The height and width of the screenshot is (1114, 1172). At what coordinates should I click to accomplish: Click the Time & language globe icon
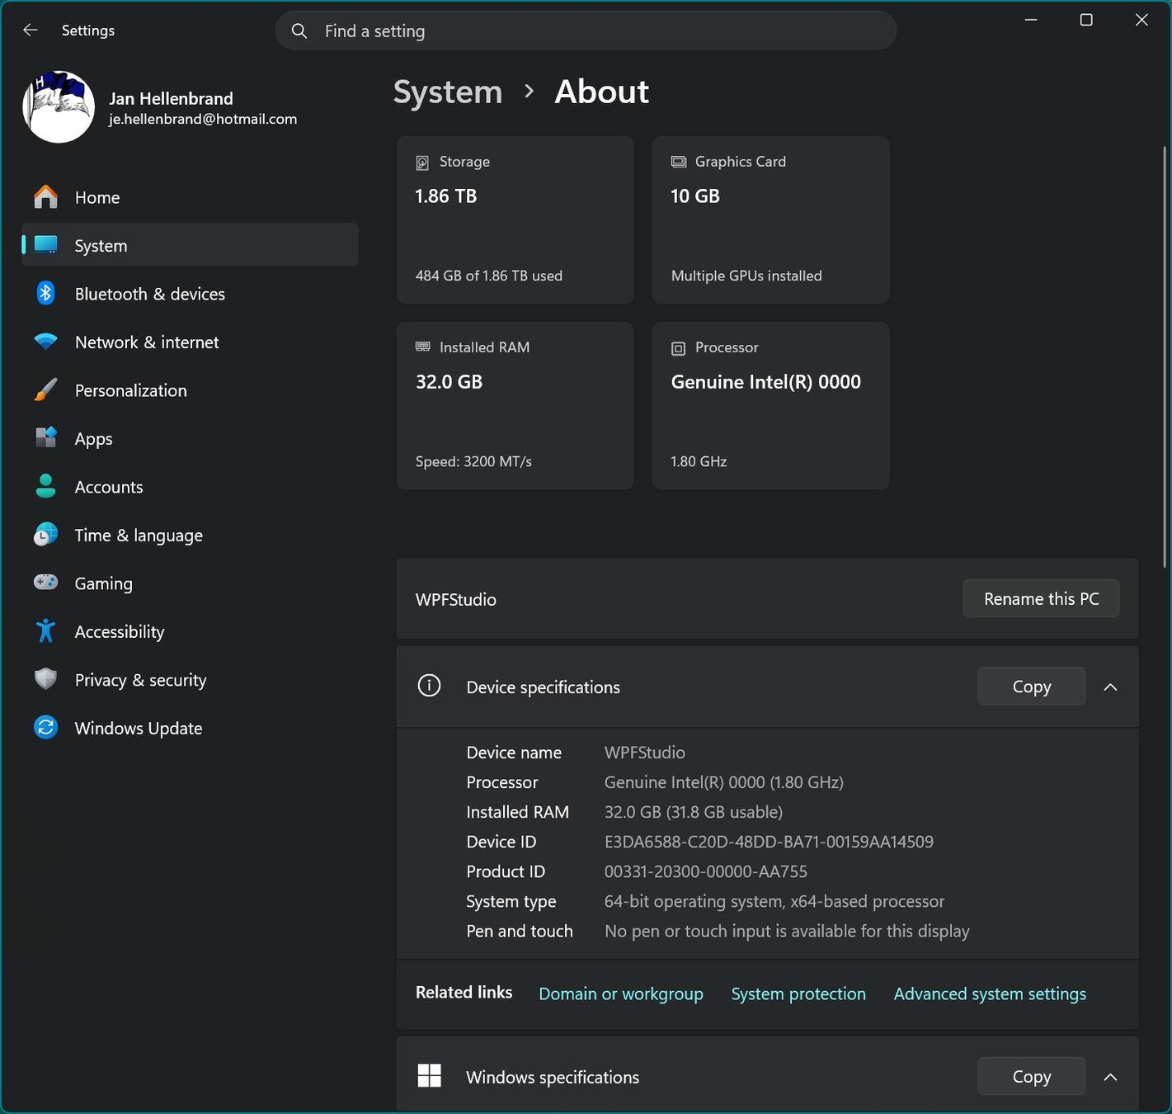pyautogui.click(x=46, y=535)
